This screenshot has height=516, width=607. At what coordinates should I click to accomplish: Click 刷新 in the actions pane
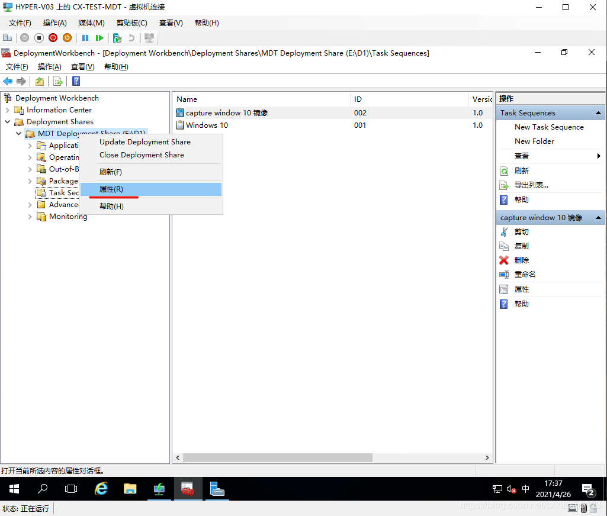tap(522, 171)
